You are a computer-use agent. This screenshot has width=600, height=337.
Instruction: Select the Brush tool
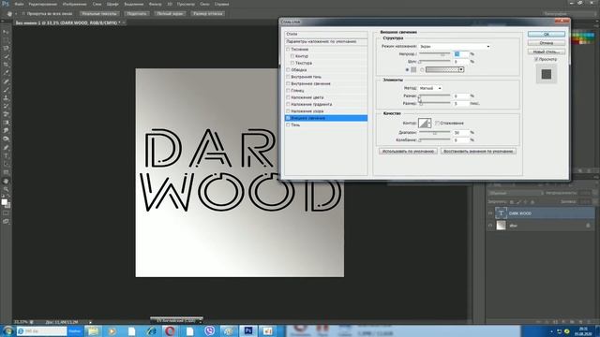6,90
